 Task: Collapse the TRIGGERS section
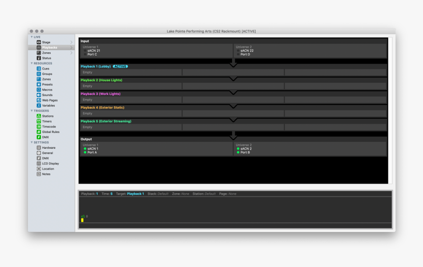coord(31,111)
